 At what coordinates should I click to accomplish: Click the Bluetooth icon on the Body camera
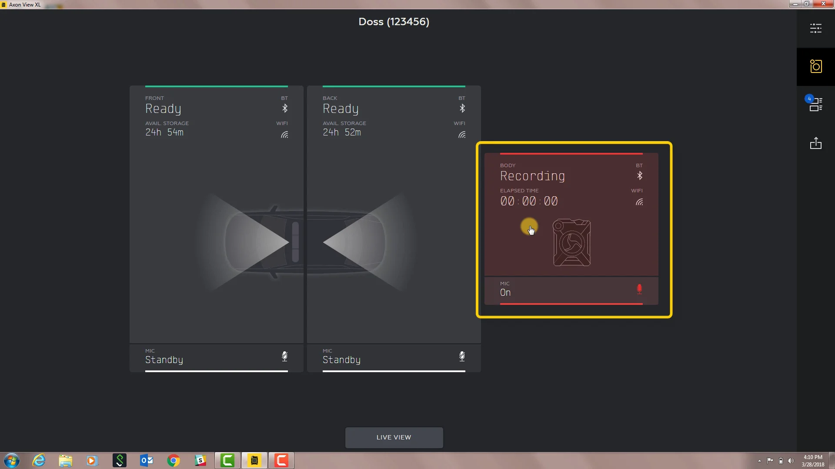640,176
